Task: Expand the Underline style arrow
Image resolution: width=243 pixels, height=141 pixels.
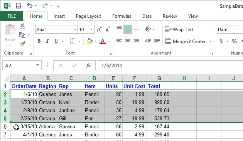Action: [62, 41]
